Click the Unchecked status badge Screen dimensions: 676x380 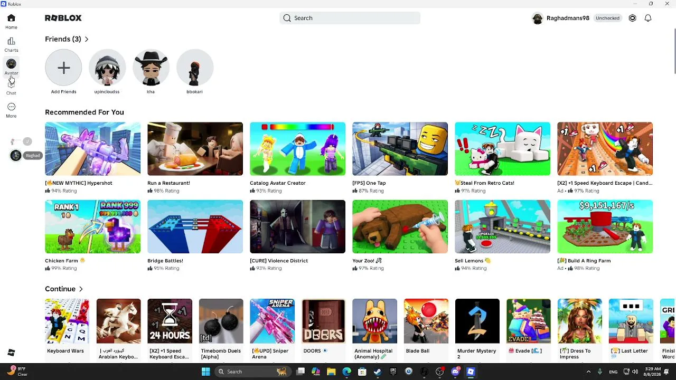tap(607, 18)
